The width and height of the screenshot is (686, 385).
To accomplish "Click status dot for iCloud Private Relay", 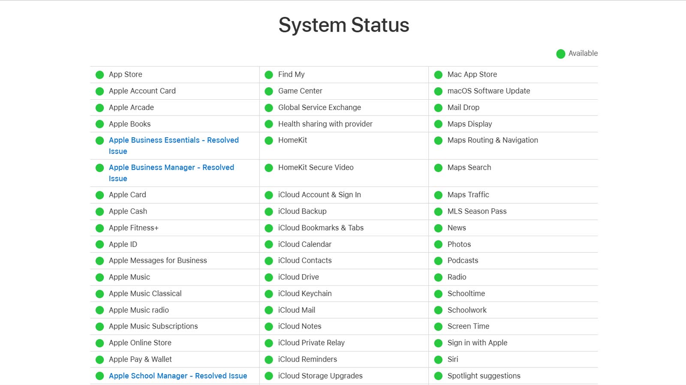I will 269,343.
